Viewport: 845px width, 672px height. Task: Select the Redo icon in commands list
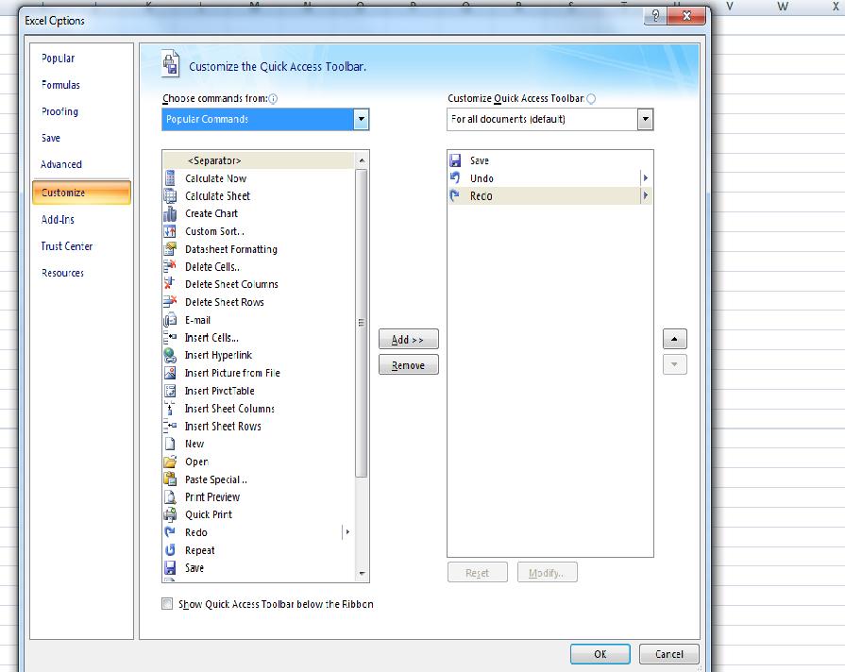170,532
